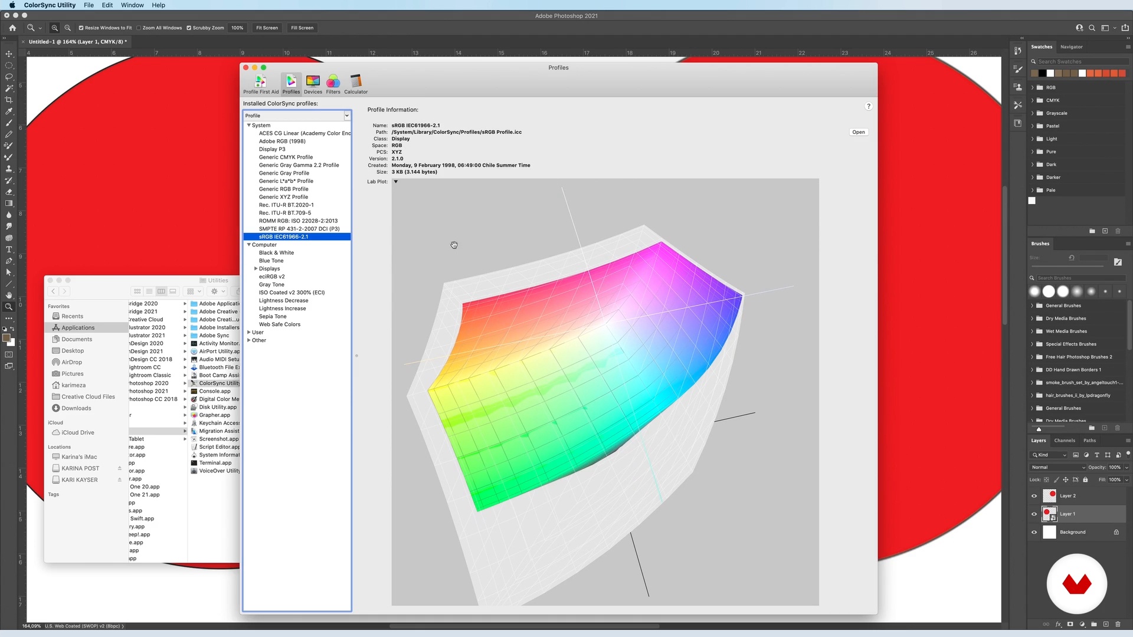1133x637 pixels.
Task: Open Devices pane in ColorSync toolbar
Action: coord(313,84)
